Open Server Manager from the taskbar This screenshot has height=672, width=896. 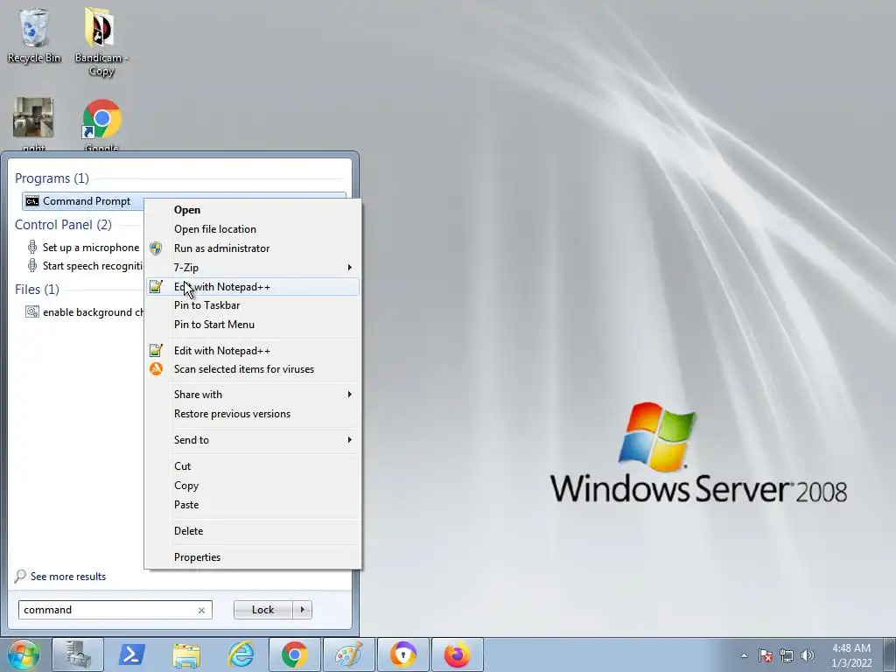coord(78,654)
